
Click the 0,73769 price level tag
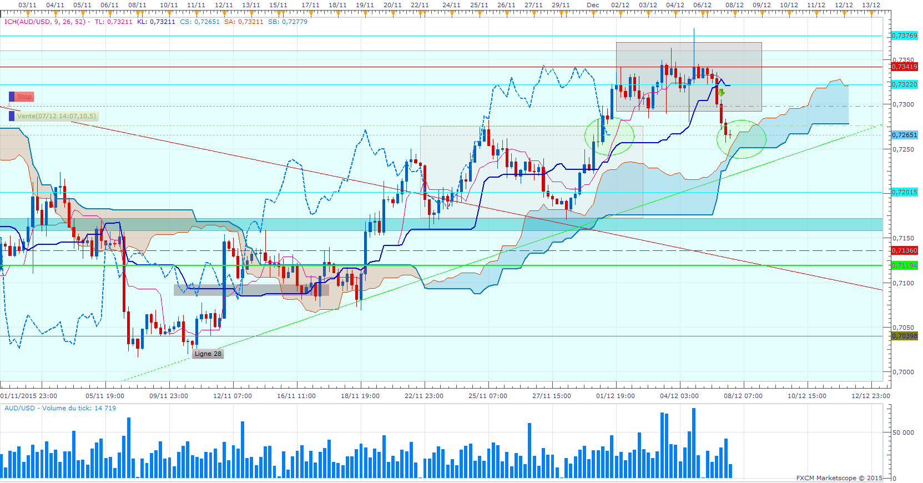pos(904,36)
